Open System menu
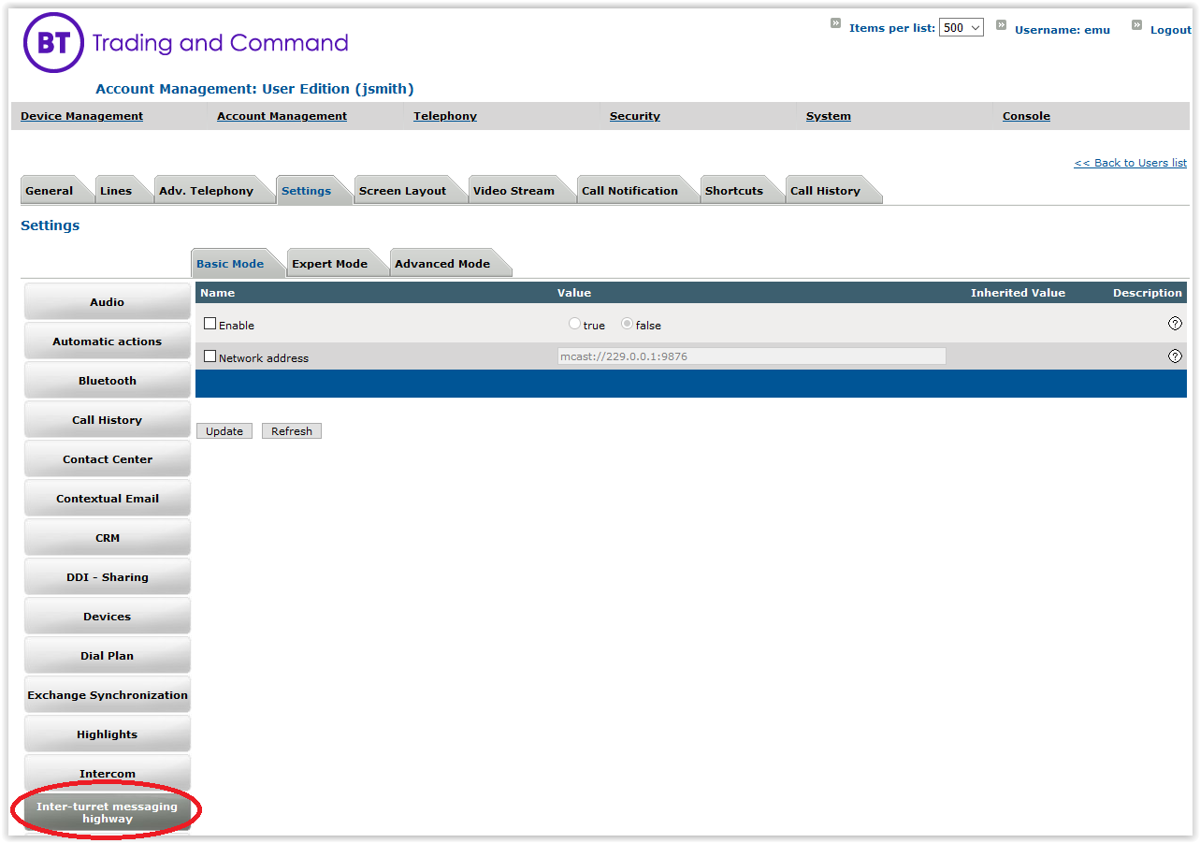 coord(829,116)
